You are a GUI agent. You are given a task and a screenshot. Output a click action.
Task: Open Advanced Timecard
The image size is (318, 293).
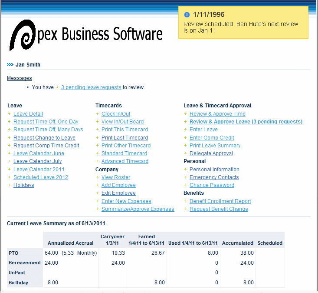pos(125,161)
